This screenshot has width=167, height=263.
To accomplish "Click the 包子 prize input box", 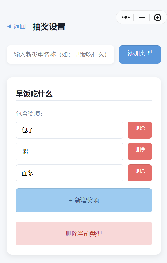I will (x=69, y=130).
